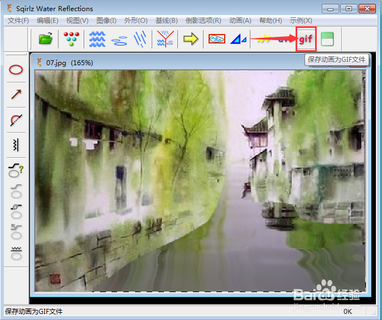Click the 07.jpg (165%) document title
382x320 pixels.
(x=70, y=63)
